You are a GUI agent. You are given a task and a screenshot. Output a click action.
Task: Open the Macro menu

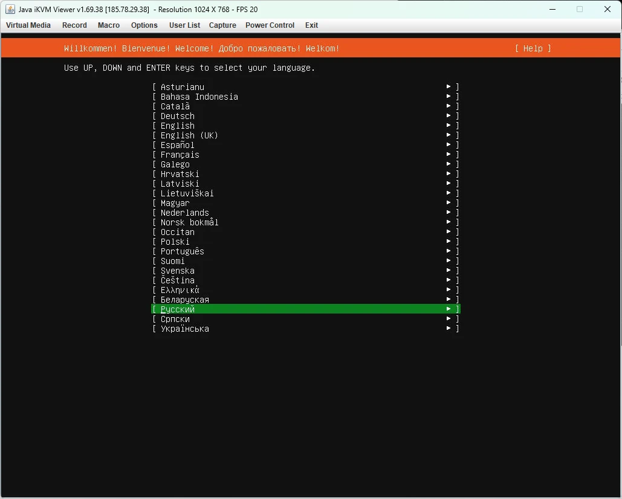[x=109, y=25]
